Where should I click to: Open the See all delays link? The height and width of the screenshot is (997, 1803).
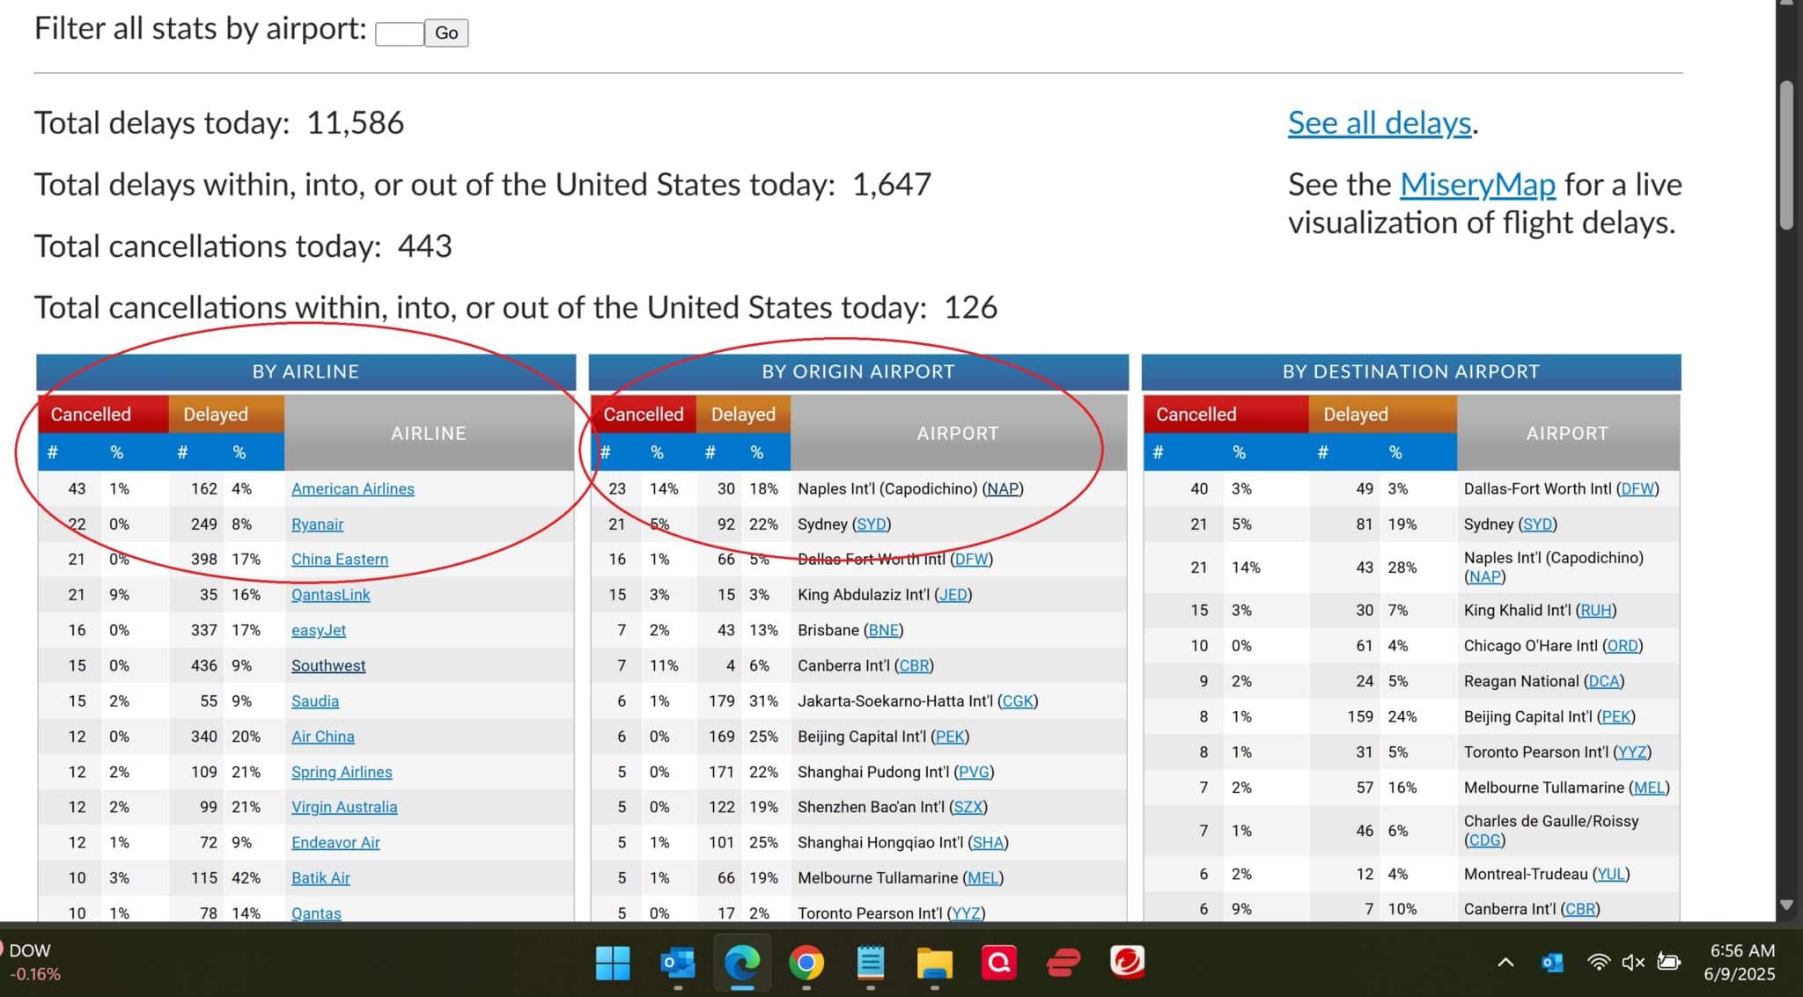coord(1380,123)
